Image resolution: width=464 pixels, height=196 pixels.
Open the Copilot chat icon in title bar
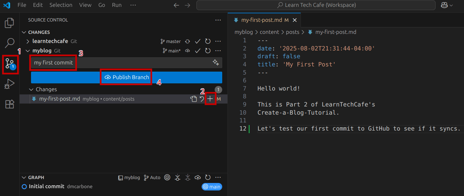point(444,5)
